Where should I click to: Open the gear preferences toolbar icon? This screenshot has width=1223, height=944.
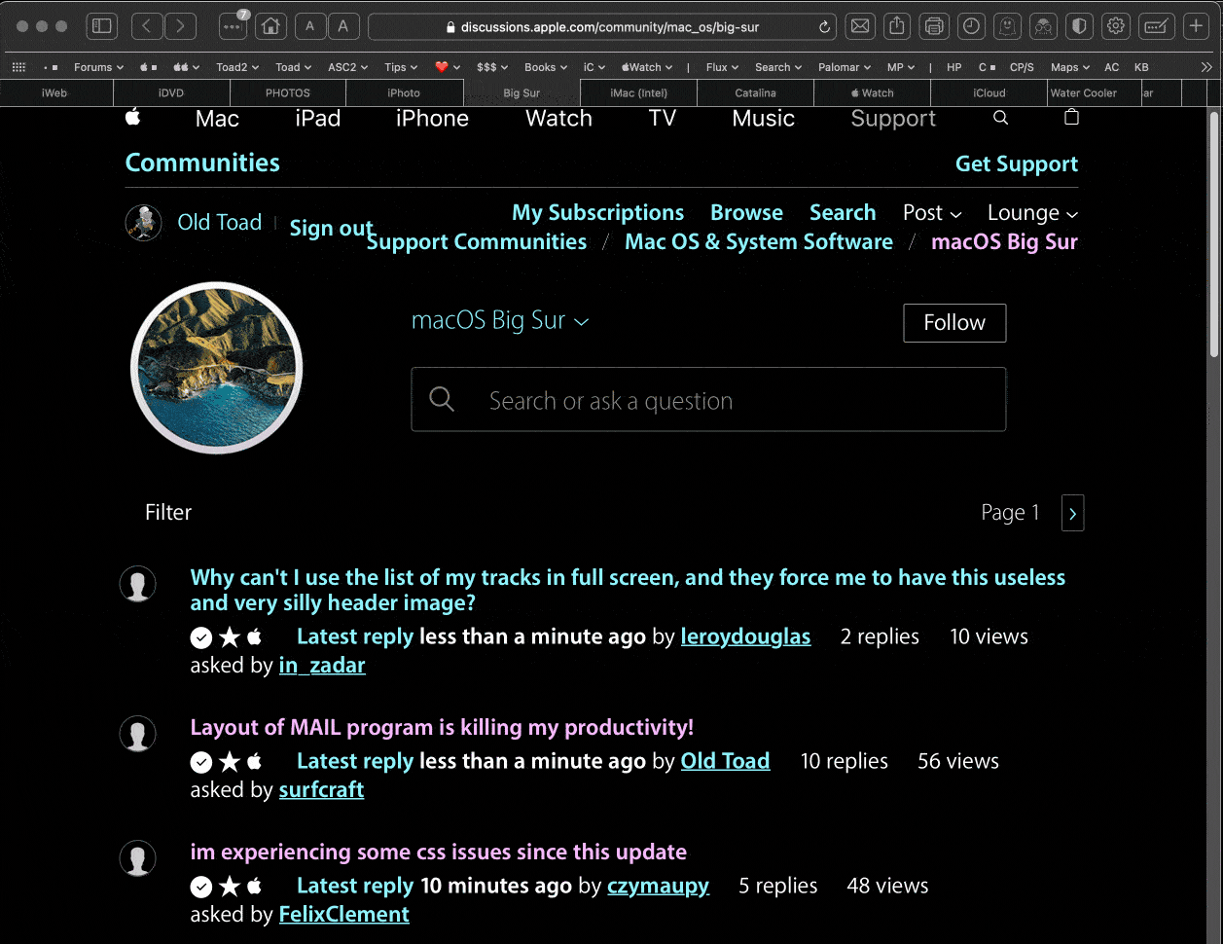(x=1116, y=26)
